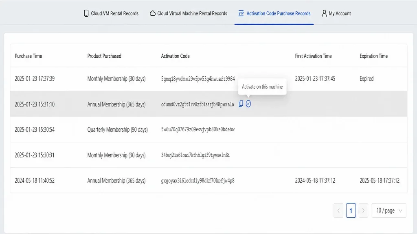Click purchase time 2025-01-23 17:37:39
This screenshot has width=417, height=234.
35,79
